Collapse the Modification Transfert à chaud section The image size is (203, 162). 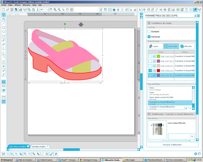point(149,114)
